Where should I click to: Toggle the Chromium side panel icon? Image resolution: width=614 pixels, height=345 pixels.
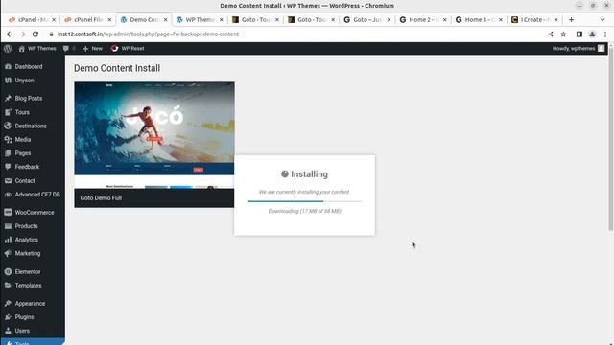[579, 34]
